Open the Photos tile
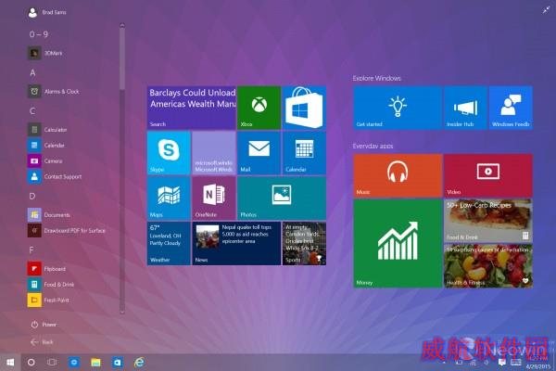 [x=282, y=198]
